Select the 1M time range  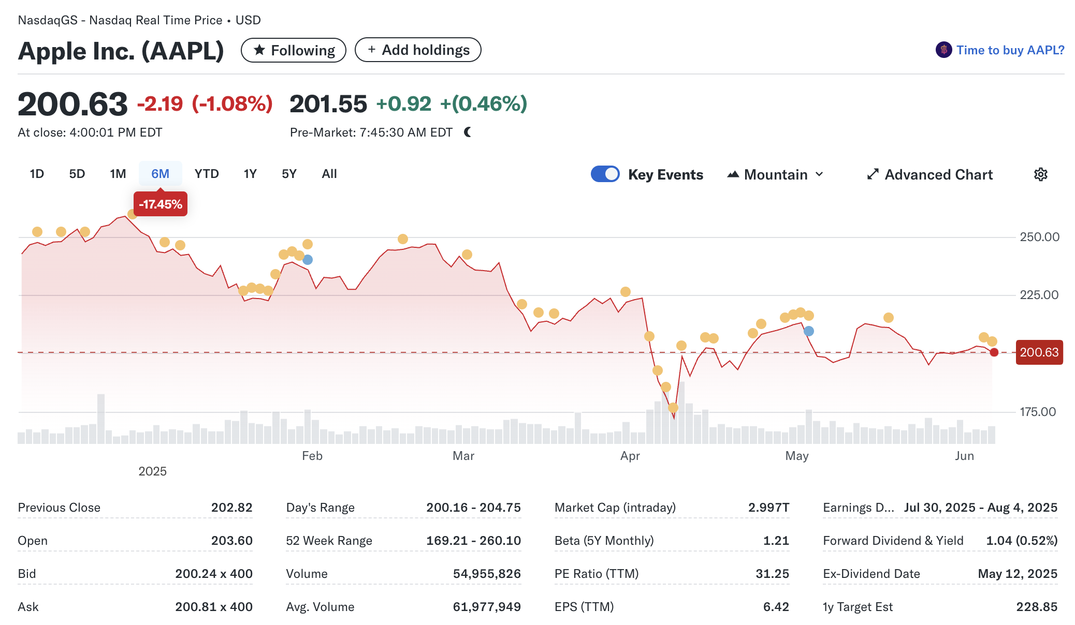[118, 174]
